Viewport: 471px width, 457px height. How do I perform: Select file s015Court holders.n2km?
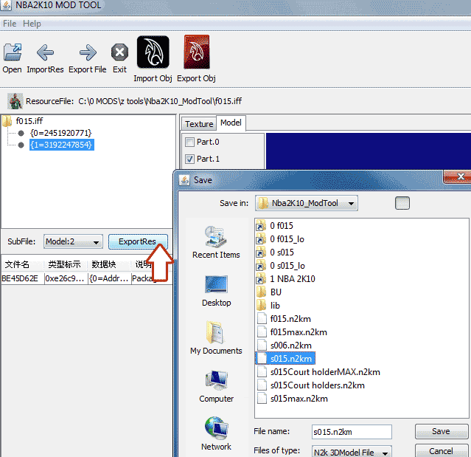pyautogui.click(x=311, y=385)
